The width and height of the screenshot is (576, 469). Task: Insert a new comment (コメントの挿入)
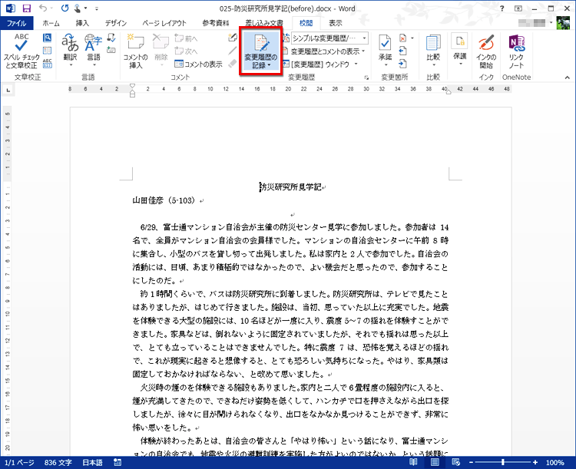(135, 51)
